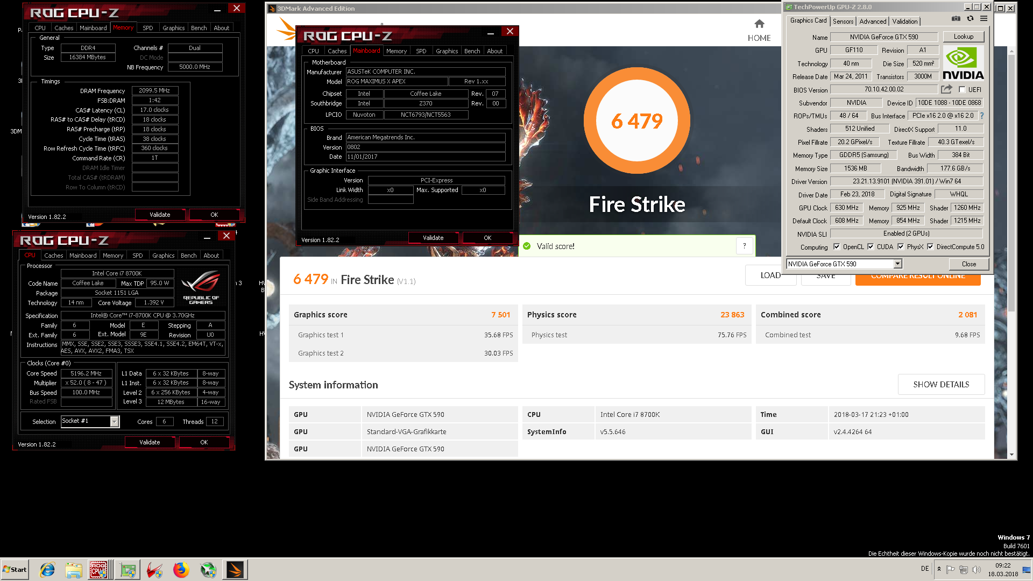
Task: Open the GPU selection dropdown in GPU-Z
Action: [897, 264]
